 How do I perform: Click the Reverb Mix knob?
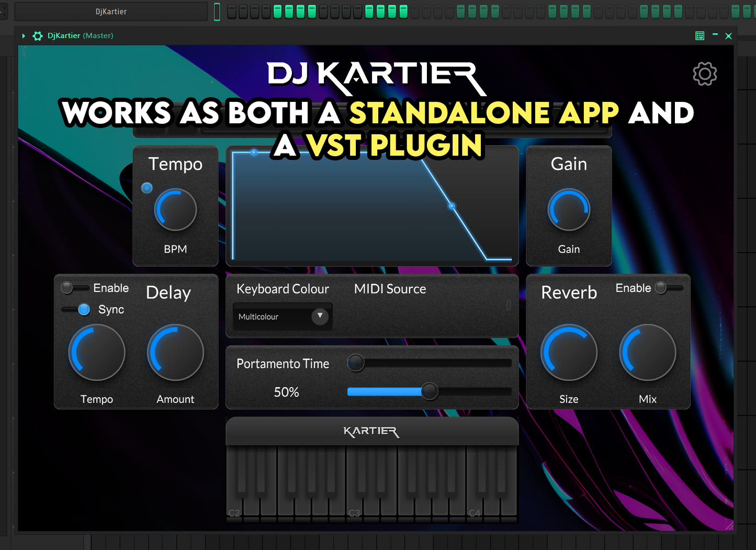coord(647,353)
